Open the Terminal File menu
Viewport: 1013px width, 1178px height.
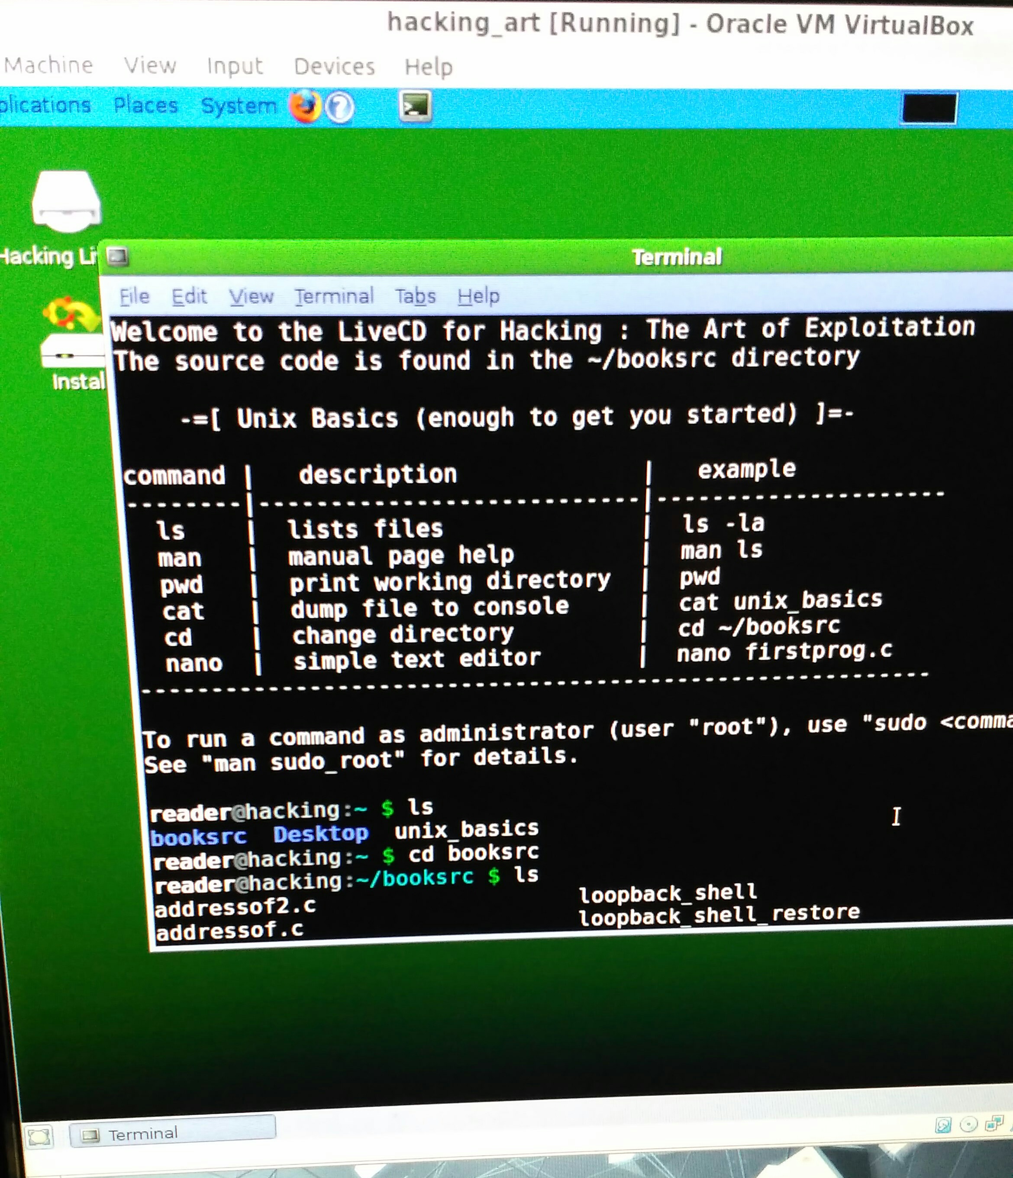(x=134, y=296)
